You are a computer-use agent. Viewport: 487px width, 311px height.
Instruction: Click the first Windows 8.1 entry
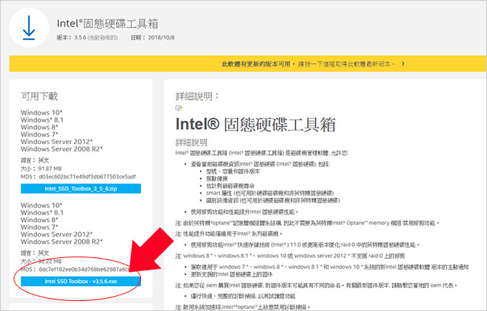pyautogui.click(x=42, y=120)
